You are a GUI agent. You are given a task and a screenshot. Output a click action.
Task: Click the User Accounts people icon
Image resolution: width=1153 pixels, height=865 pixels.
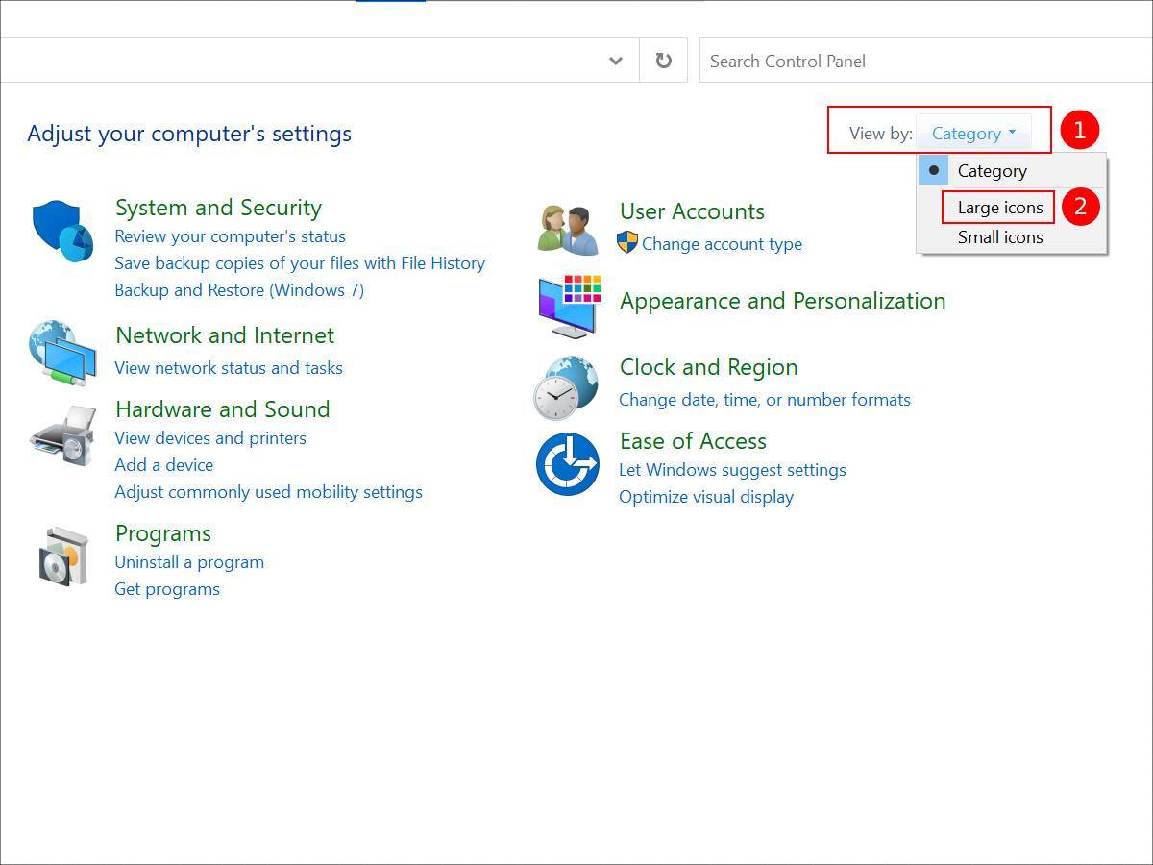[x=568, y=229]
